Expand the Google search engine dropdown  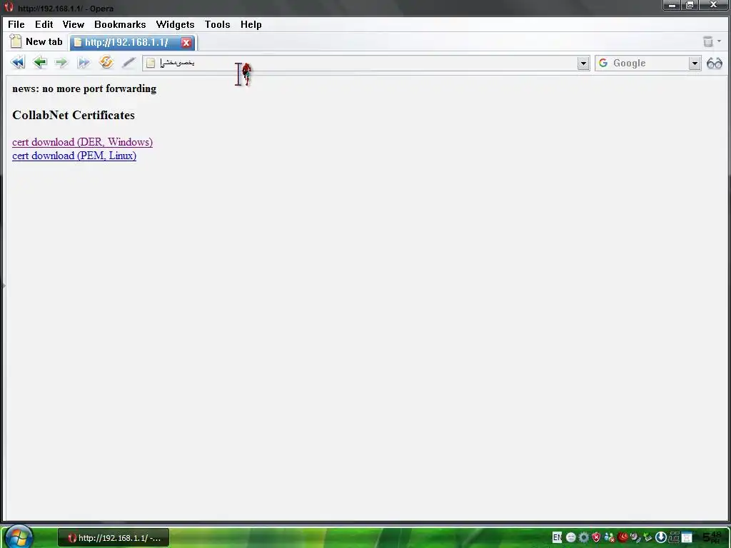click(x=695, y=64)
